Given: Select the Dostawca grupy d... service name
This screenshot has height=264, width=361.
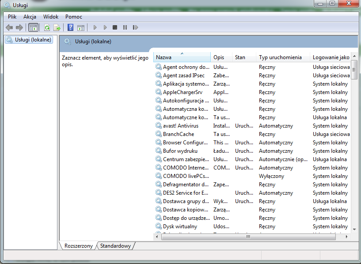Looking at the screenshot, I should tap(186, 201).
